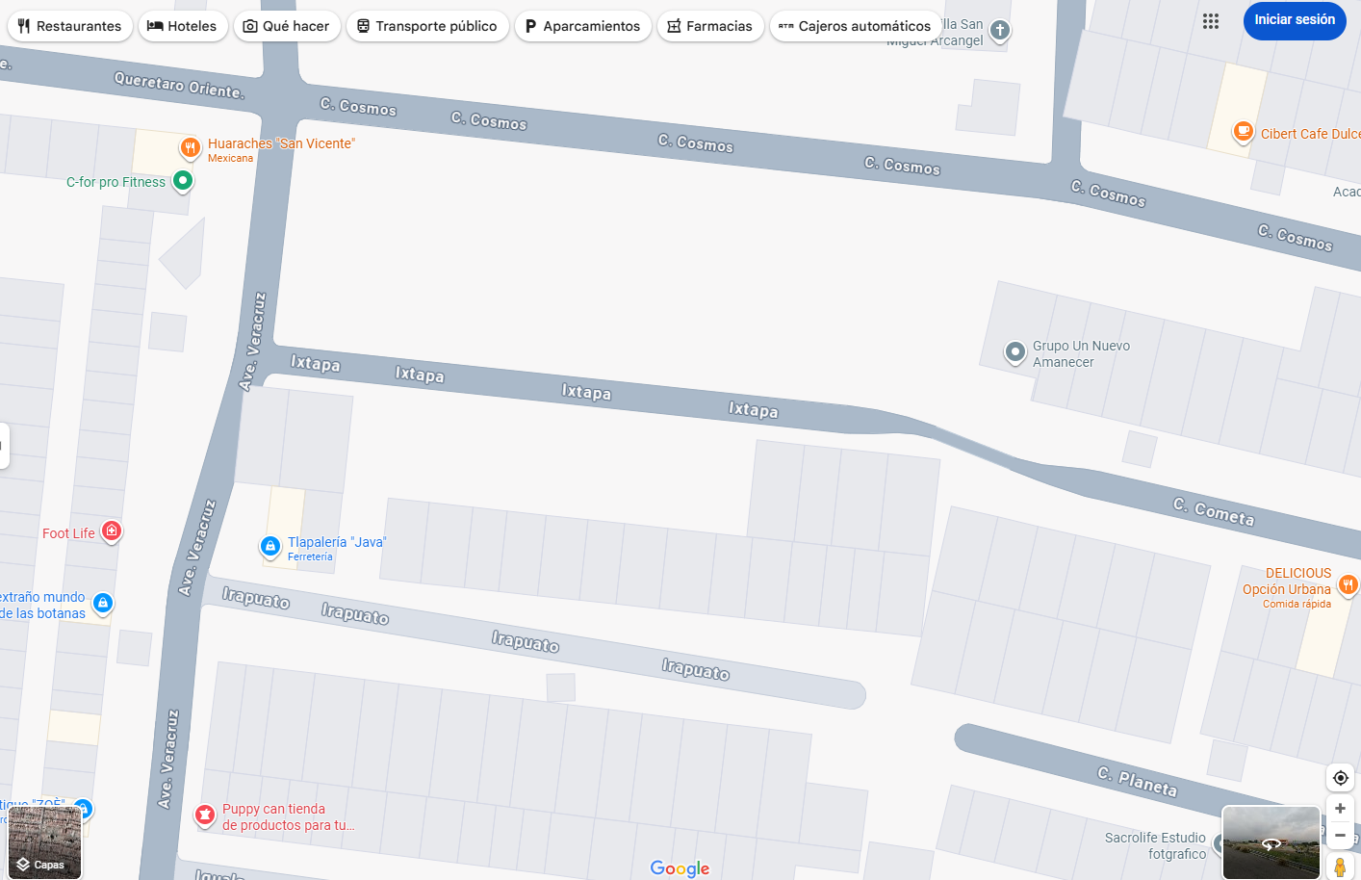Select Huaraches San Vicente restaurant pin
Viewport: 1361px width, 880px height.
click(191, 148)
